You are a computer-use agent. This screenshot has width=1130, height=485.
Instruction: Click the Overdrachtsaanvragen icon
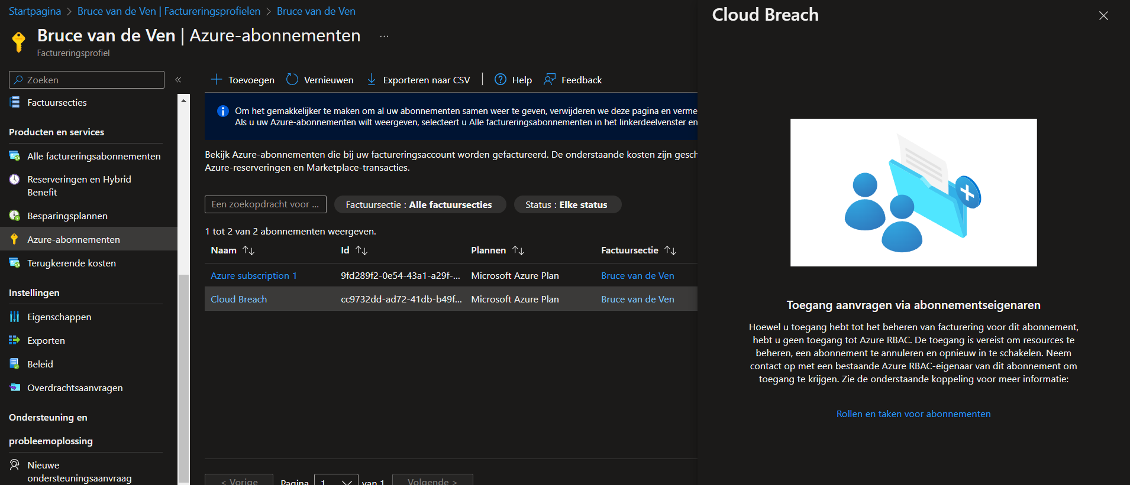coord(15,388)
